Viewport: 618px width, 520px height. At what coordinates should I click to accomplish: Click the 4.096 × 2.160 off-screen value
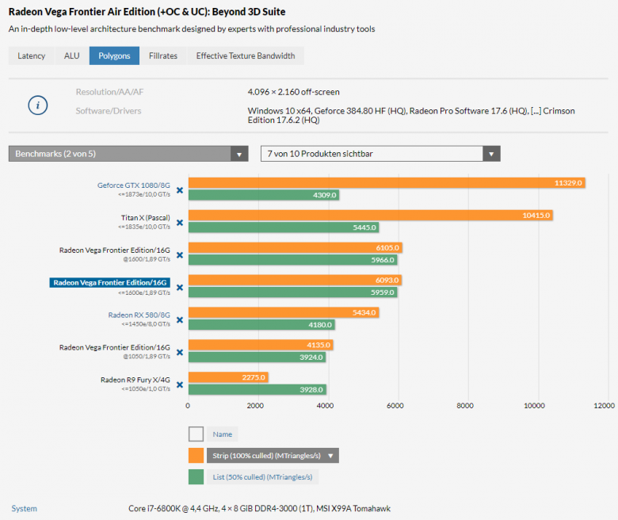point(294,92)
